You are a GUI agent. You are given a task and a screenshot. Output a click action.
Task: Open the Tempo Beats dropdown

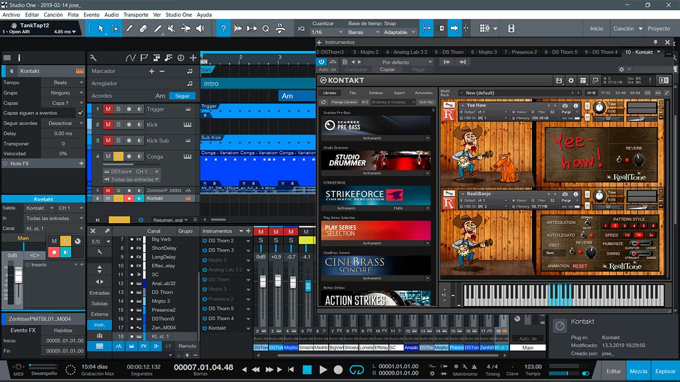coord(63,83)
